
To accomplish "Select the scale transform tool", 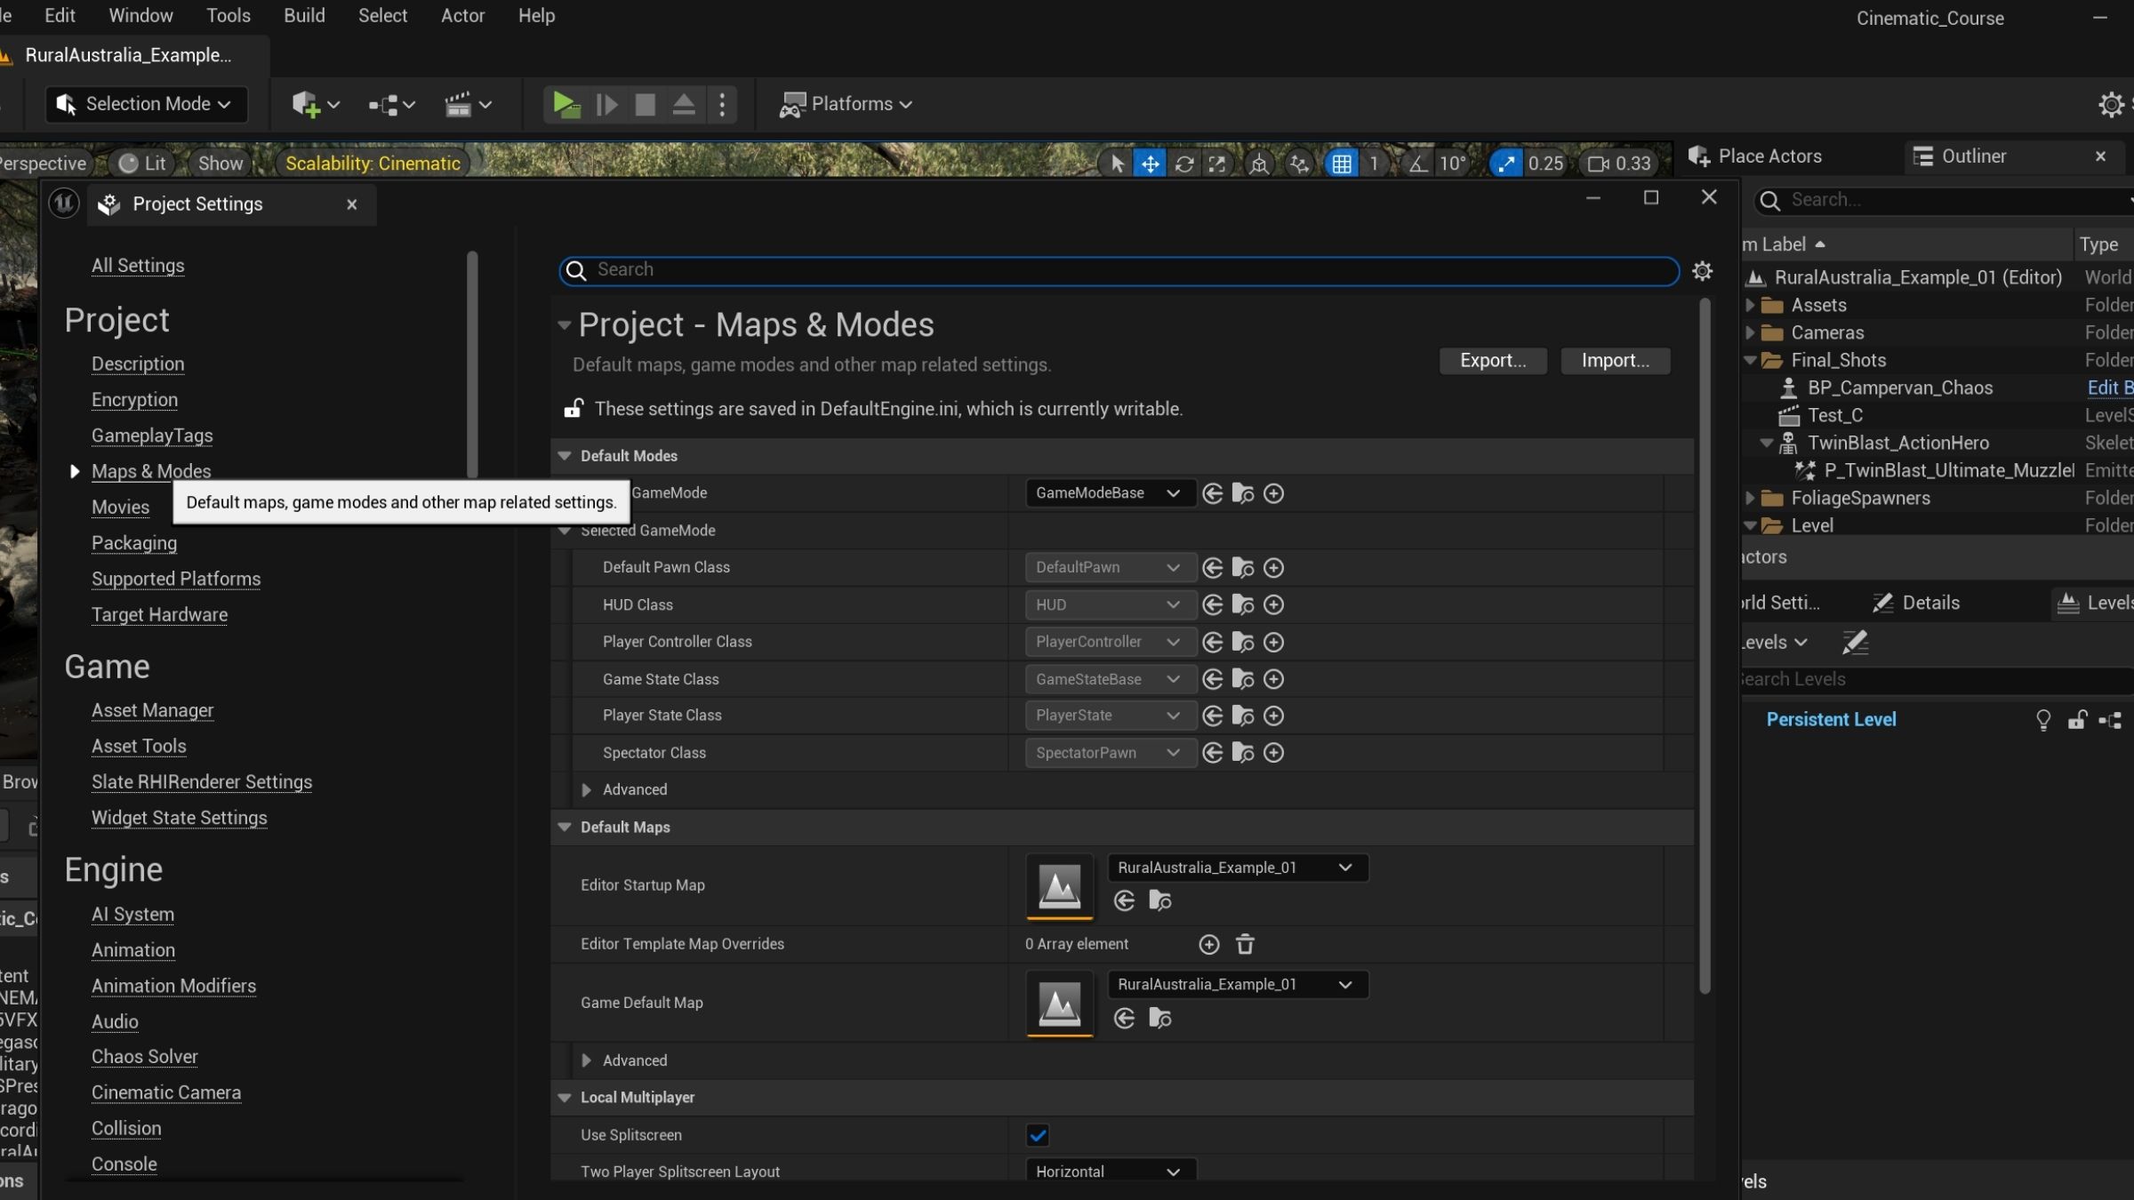I will pyautogui.click(x=1217, y=164).
